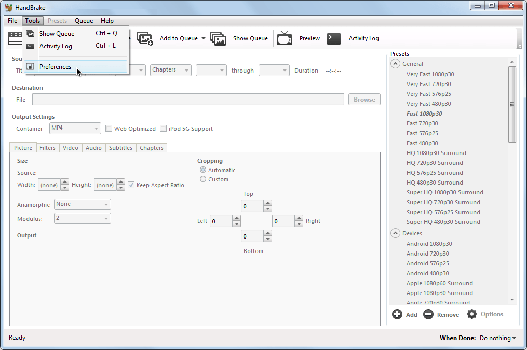Click the gear icon for preset Options

pyautogui.click(x=471, y=314)
